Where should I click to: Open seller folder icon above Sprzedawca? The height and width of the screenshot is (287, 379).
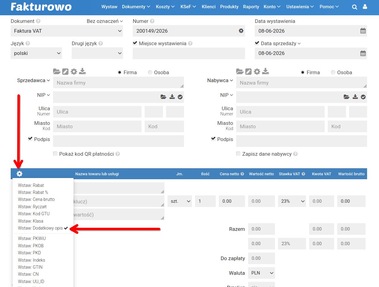coord(57,71)
